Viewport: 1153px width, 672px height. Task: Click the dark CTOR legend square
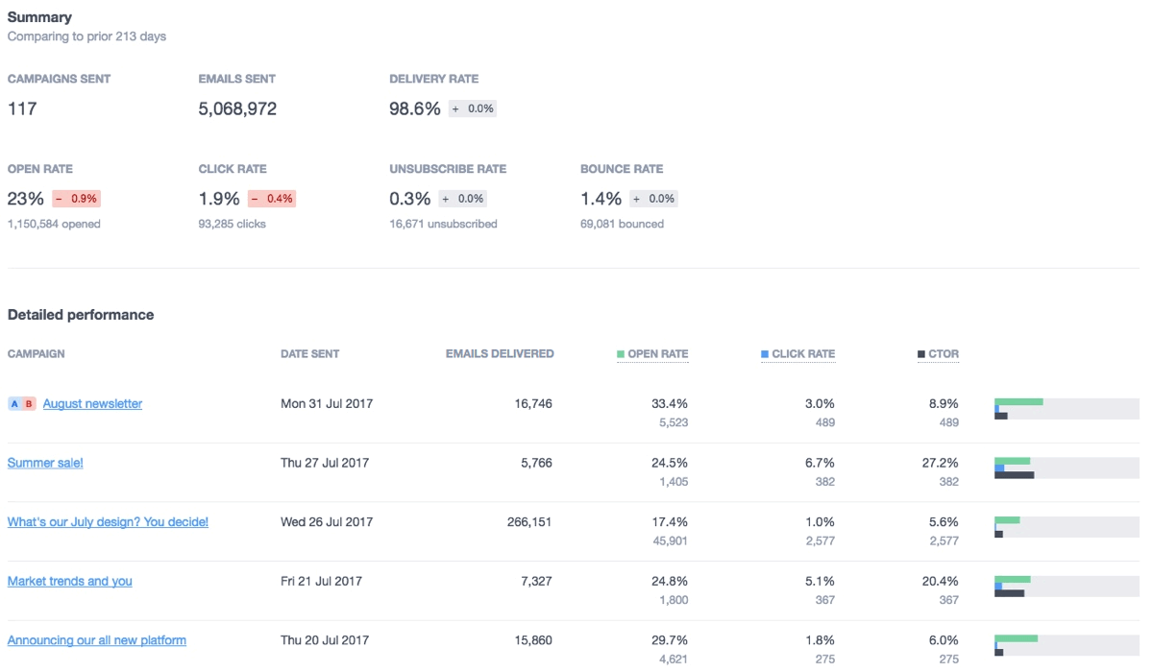coord(921,354)
